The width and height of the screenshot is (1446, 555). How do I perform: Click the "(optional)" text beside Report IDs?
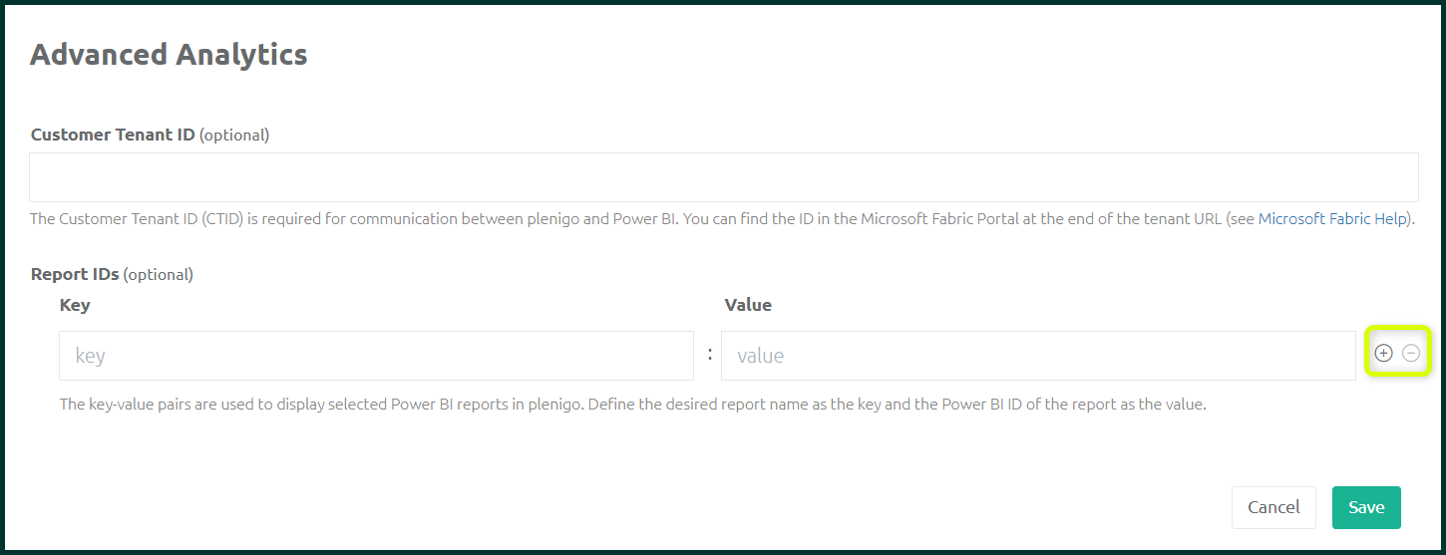tap(159, 274)
